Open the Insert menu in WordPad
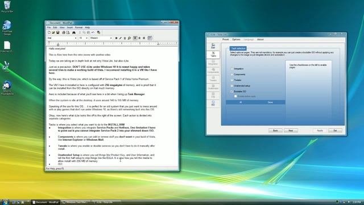The image size is (364, 205). coord(70,27)
